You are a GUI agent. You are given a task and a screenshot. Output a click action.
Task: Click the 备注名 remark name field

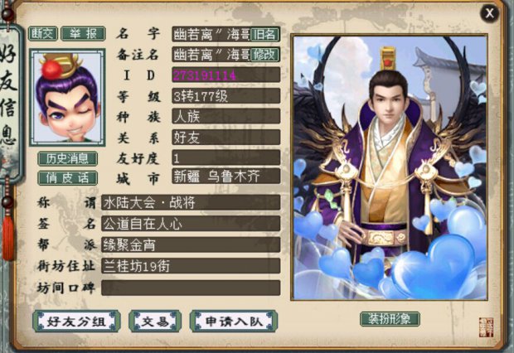point(211,55)
